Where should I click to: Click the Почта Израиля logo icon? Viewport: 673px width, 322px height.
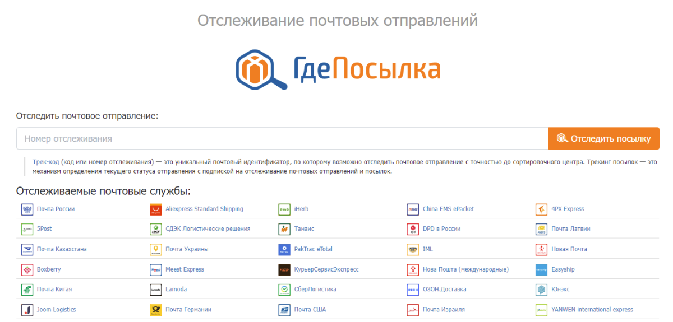click(413, 310)
